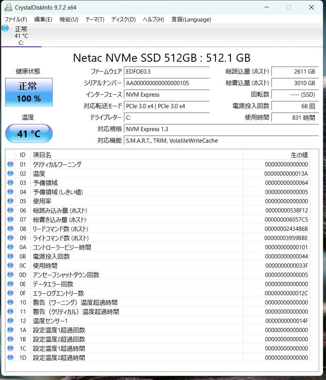Click the blue indicator next to 使用時間

tap(10, 266)
